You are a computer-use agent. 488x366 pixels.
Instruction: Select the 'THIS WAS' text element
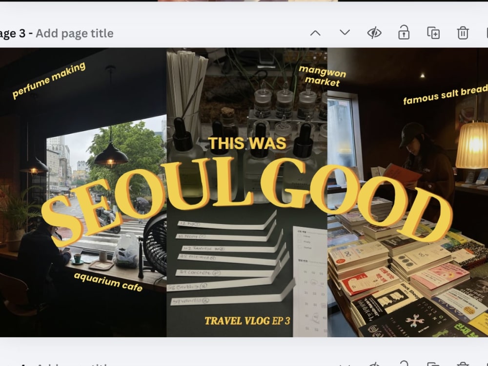(x=247, y=143)
